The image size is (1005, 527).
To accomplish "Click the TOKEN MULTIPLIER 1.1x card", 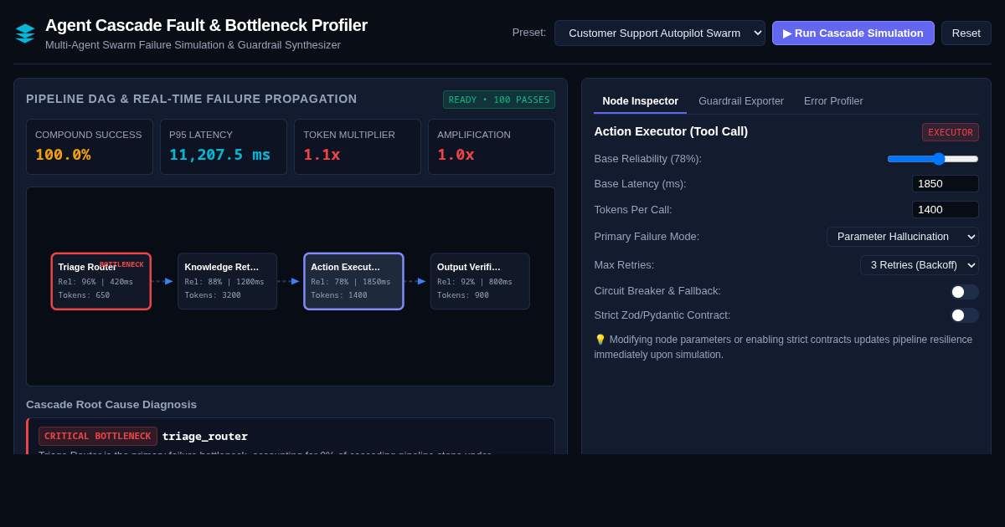I will tap(358, 147).
